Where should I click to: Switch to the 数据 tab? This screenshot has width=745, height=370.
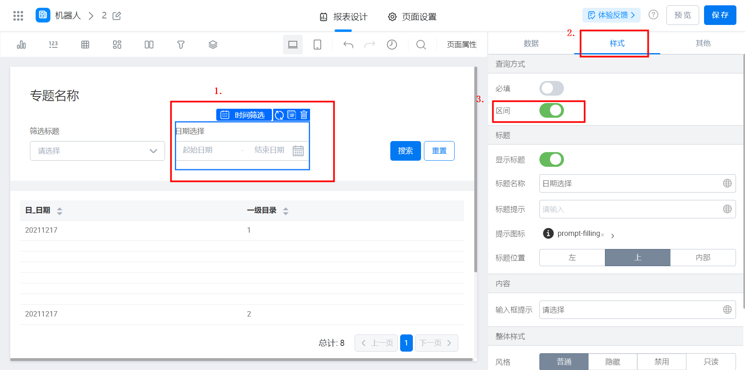[x=531, y=43]
